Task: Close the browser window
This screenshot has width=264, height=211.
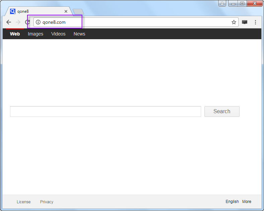Action: (x=255, y=3)
